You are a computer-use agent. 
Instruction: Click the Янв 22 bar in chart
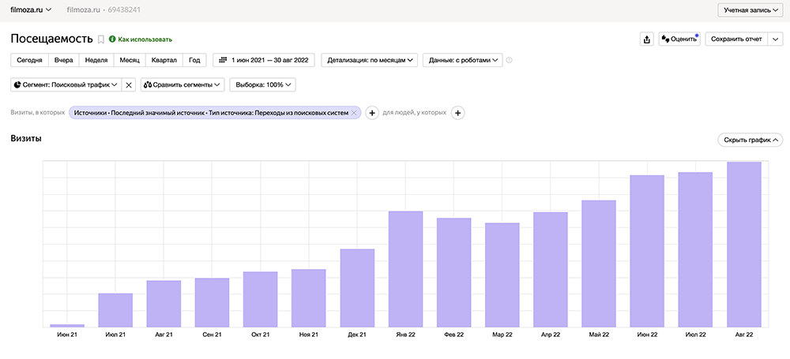(405, 268)
